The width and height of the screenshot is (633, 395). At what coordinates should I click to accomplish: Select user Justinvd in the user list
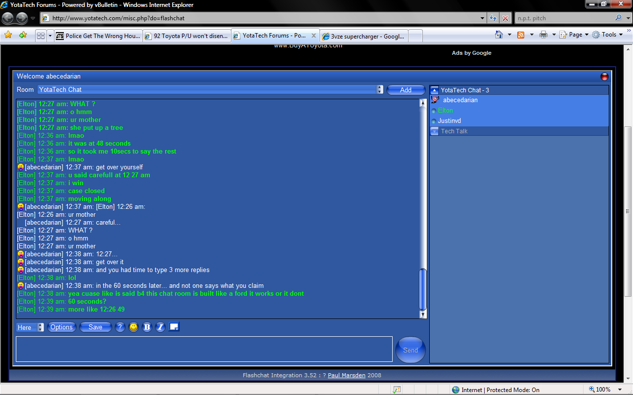pyautogui.click(x=449, y=121)
